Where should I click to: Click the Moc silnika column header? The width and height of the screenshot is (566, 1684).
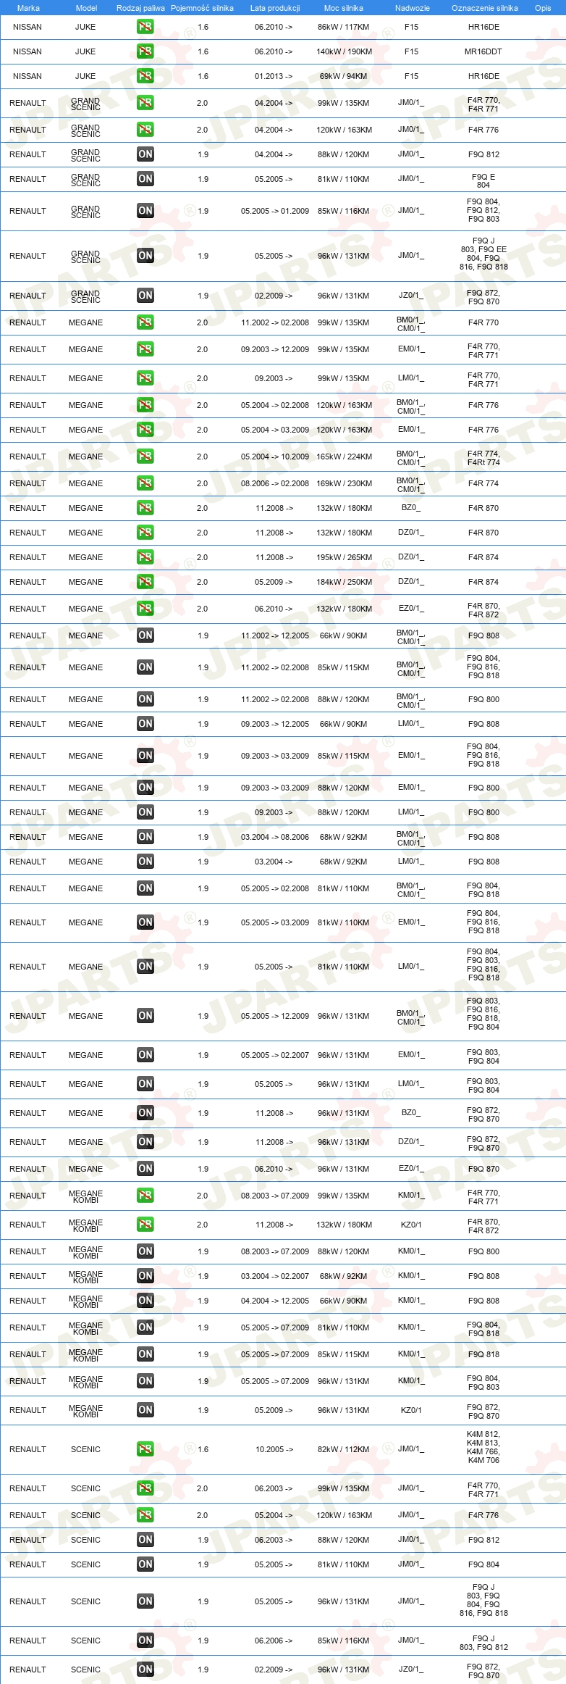tap(344, 8)
